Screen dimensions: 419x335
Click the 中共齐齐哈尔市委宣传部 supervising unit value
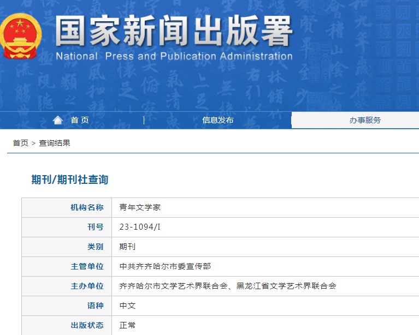pyautogui.click(x=165, y=266)
